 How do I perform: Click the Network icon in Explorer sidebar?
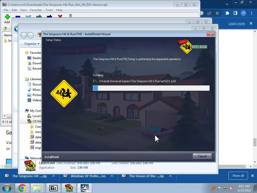pos(27,158)
